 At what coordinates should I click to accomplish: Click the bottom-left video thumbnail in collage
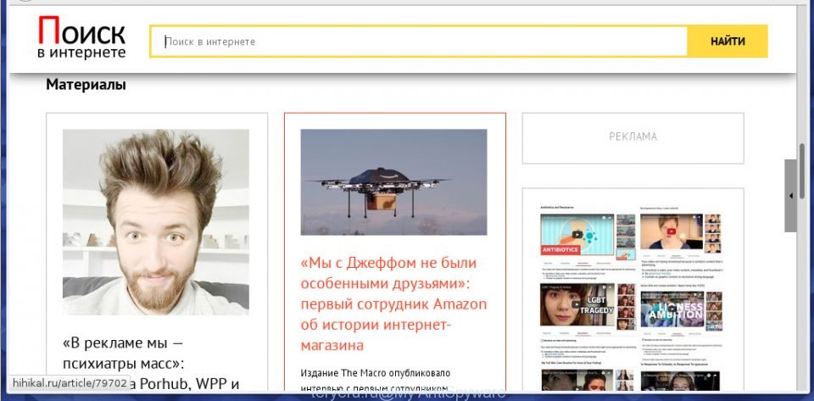(577, 380)
